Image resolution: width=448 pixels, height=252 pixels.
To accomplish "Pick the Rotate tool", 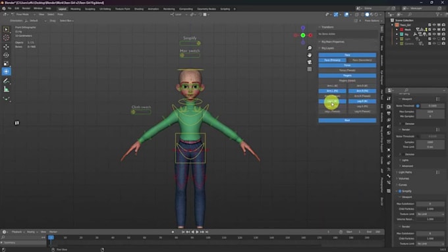I will (x=7, y=55).
